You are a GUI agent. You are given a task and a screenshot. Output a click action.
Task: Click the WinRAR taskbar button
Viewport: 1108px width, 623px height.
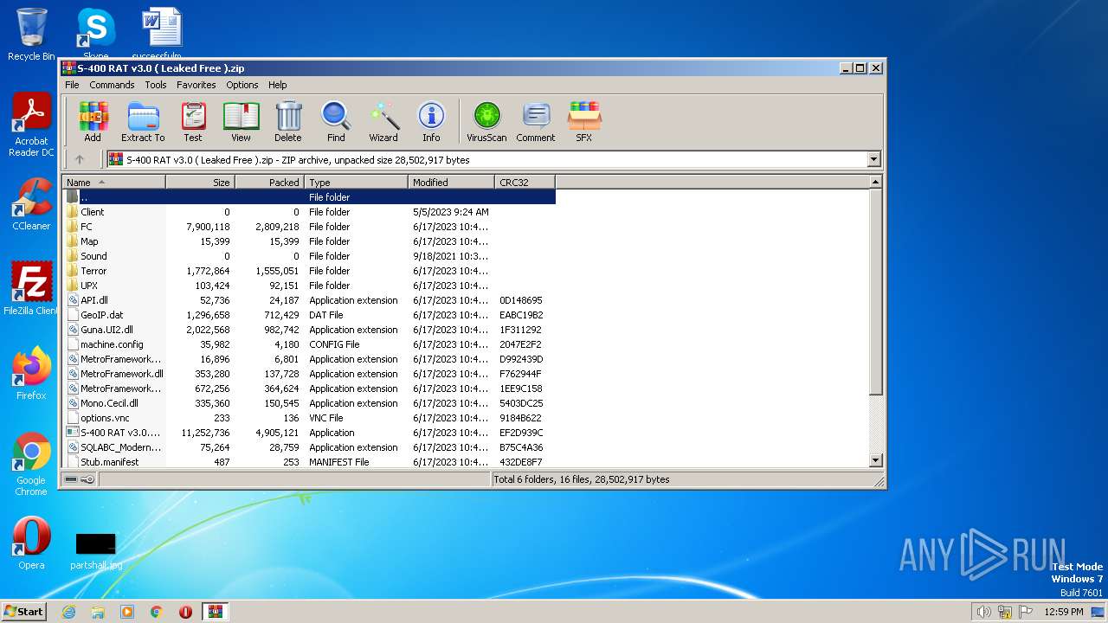(215, 612)
